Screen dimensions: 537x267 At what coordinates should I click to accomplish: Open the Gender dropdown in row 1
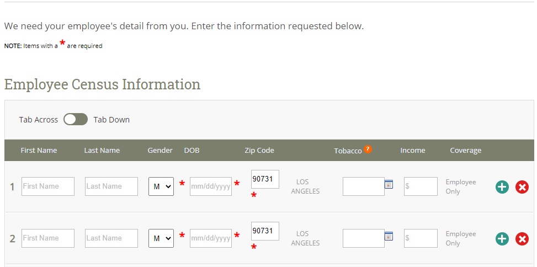click(161, 186)
